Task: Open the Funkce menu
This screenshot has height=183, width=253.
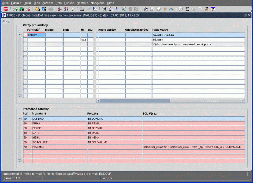Action: [69, 3]
